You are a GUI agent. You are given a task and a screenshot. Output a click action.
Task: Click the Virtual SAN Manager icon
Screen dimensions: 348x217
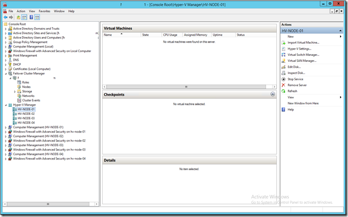284,61
